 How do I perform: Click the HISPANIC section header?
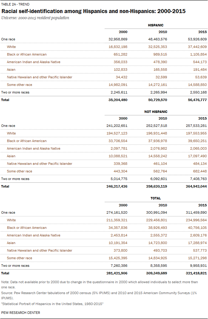point(156,25)
